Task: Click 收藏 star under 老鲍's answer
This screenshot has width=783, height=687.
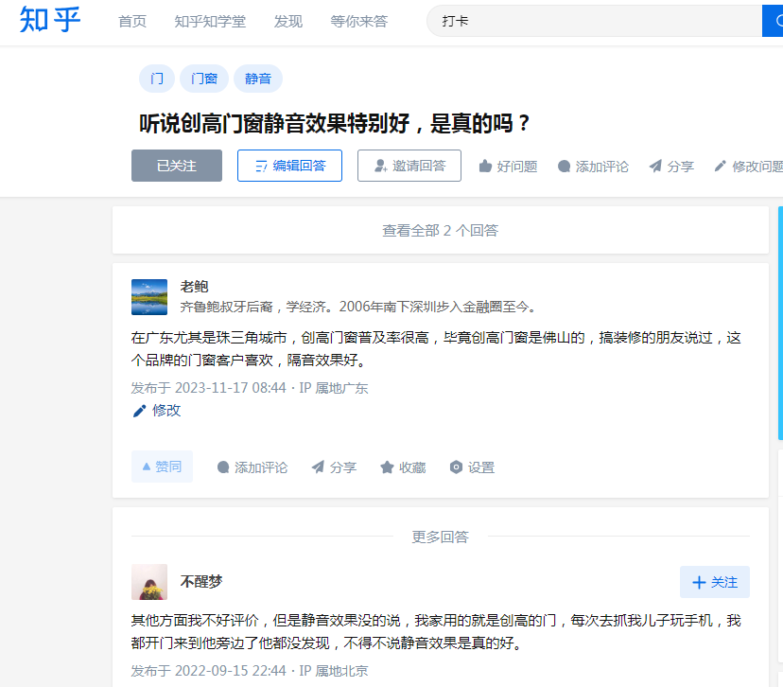Action: pyautogui.click(x=403, y=467)
